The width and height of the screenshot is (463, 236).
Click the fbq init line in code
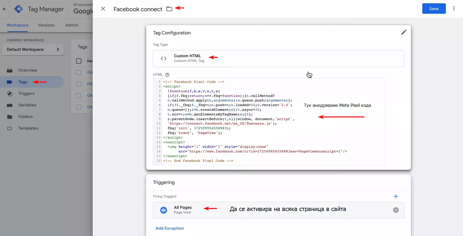[x=199, y=128]
